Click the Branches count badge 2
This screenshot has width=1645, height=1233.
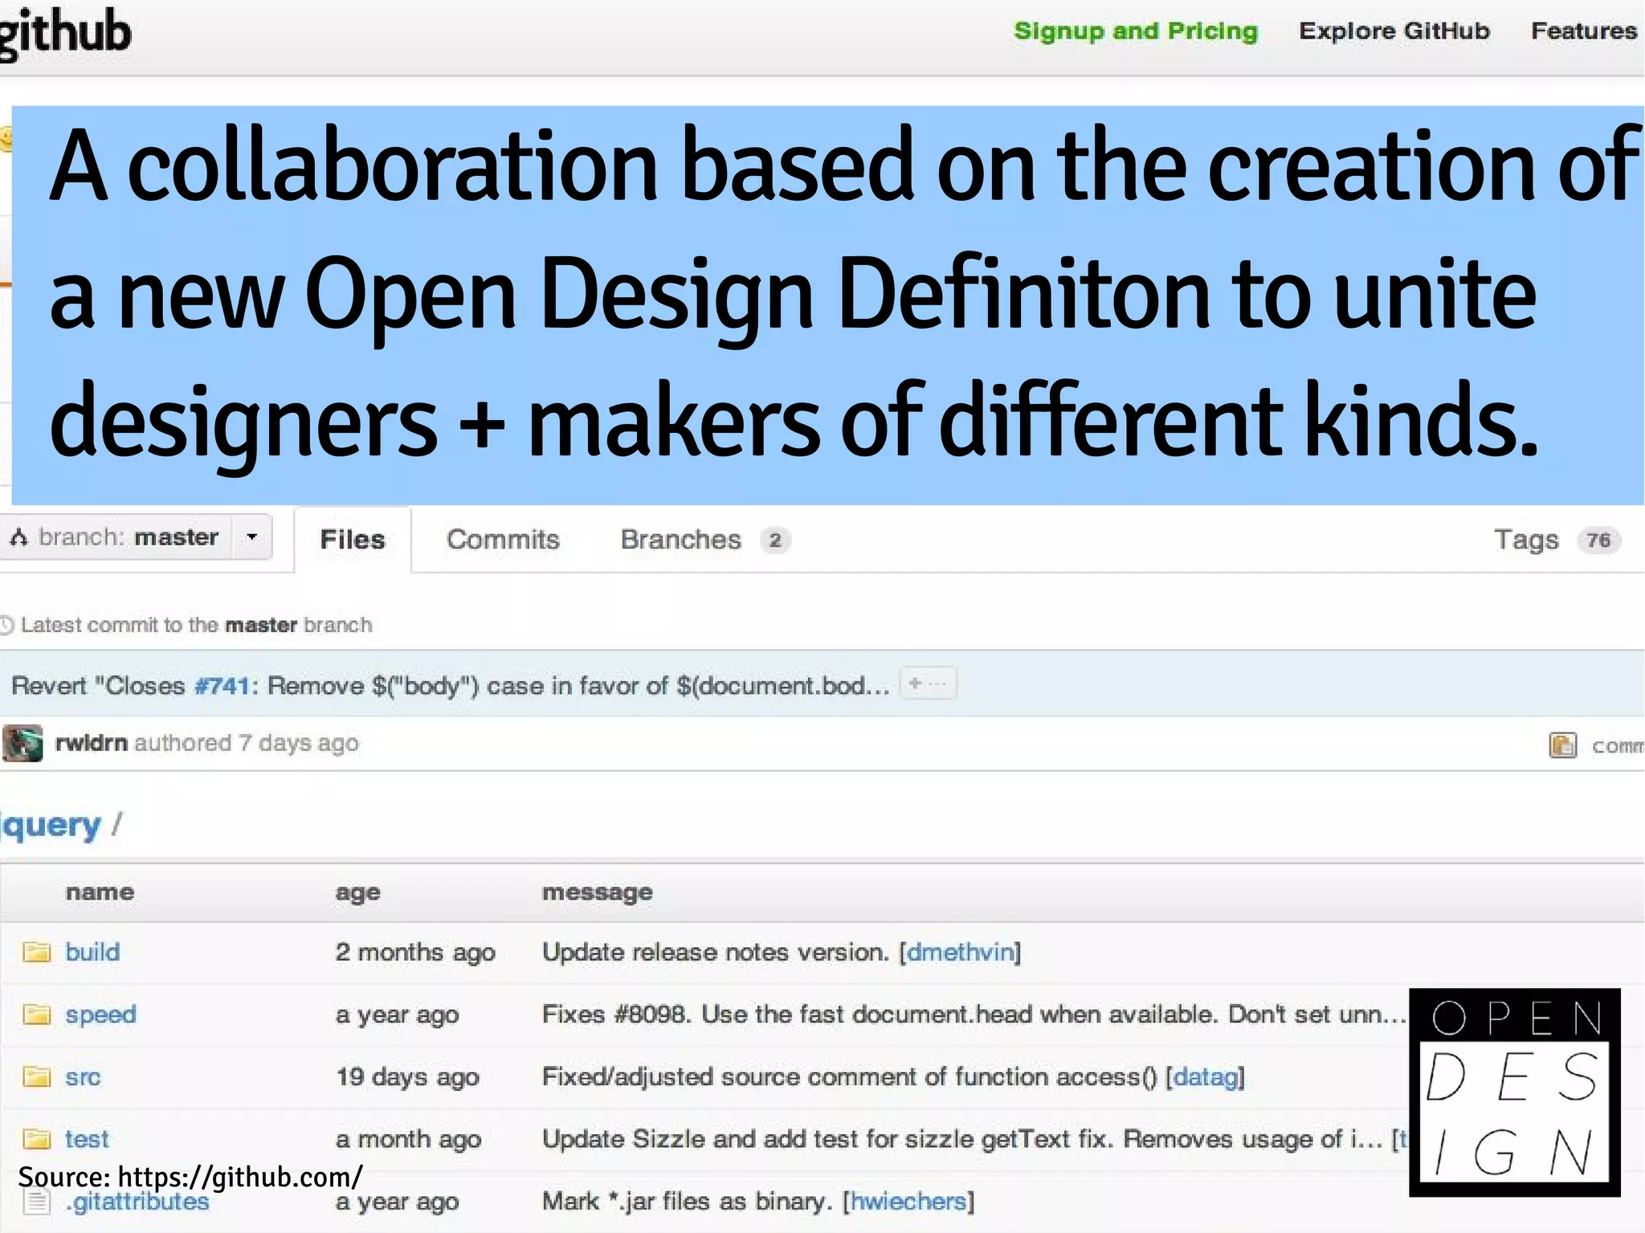(775, 540)
